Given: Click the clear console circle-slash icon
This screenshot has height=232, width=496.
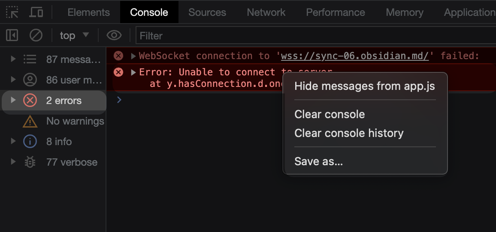Looking at the screenshot, I should point(36,35).
